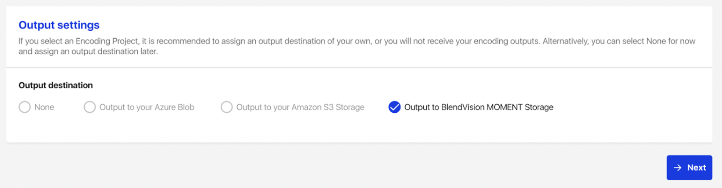Click the blue checkmark icon

click(x=394, y=107)
